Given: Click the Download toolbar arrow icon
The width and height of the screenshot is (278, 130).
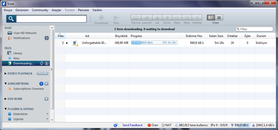Looking at the screenshot, I should click(101, 17).
